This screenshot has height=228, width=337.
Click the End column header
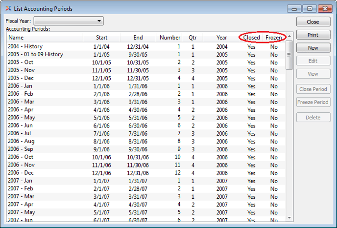click(x=138, y=38)
